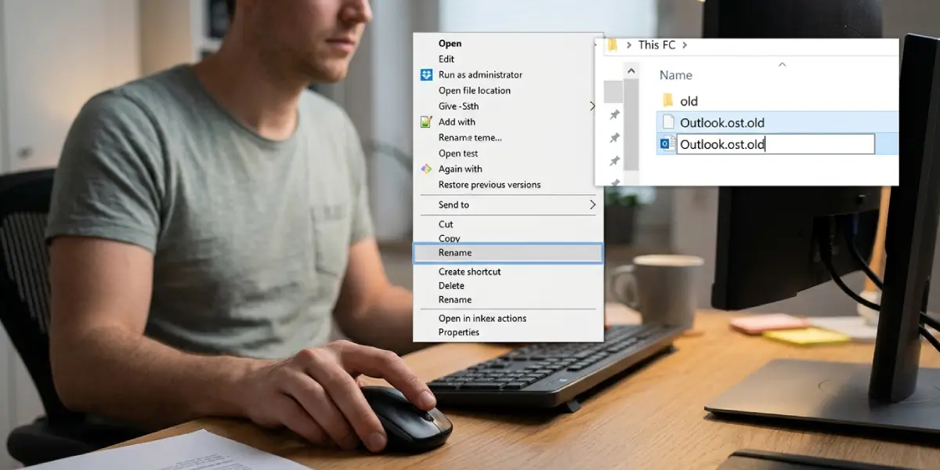This screenshot has width=940, height=470.
Task: Choose 'Send to' in the context menu
Action: point(454,204)
